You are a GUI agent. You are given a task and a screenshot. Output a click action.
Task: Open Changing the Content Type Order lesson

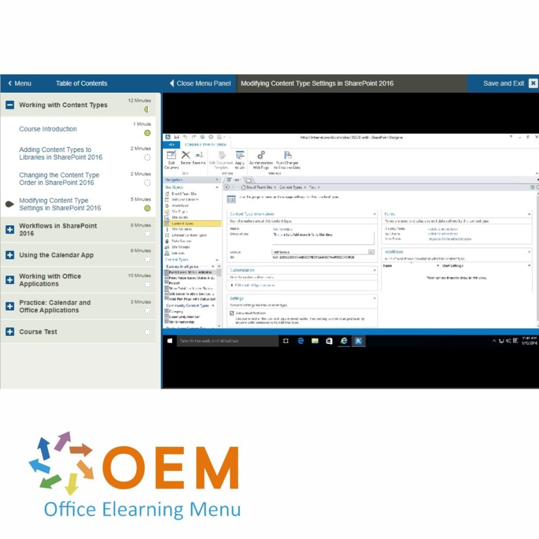(59, 179)
